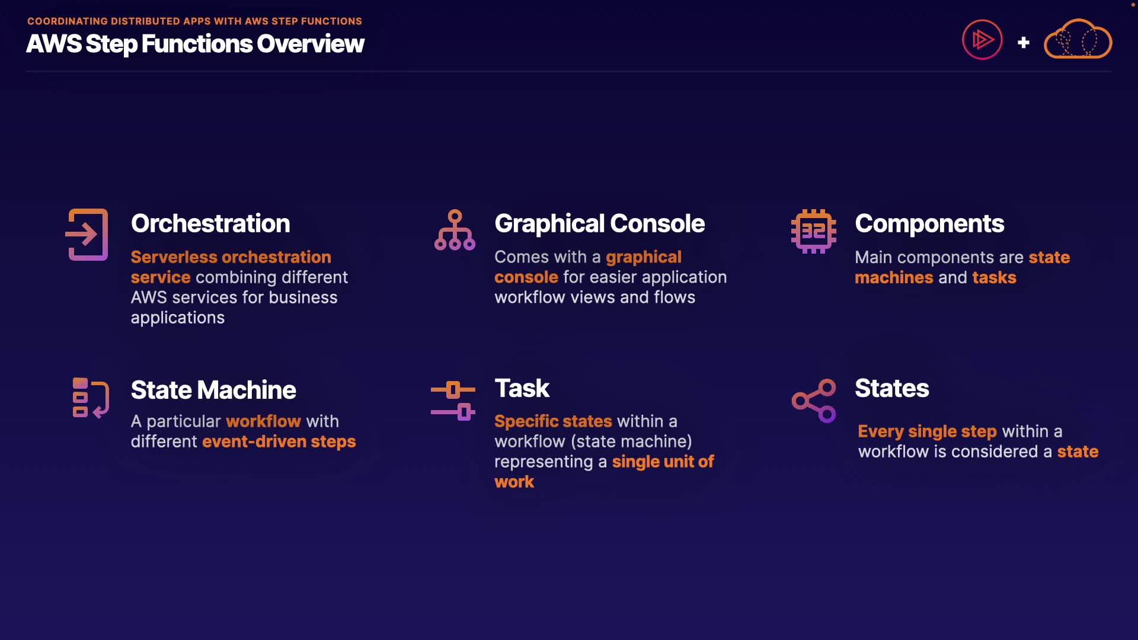Click the Orchestration arrow-in-box icon
The image size is (1138, 640).
pyautogui.click(x=87, y=235)
